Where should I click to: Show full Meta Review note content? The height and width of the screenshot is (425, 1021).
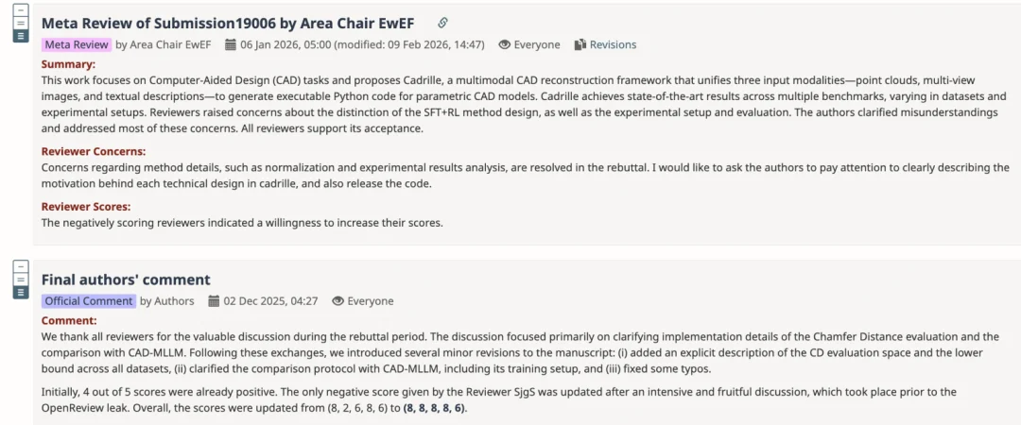pos(20,36)
